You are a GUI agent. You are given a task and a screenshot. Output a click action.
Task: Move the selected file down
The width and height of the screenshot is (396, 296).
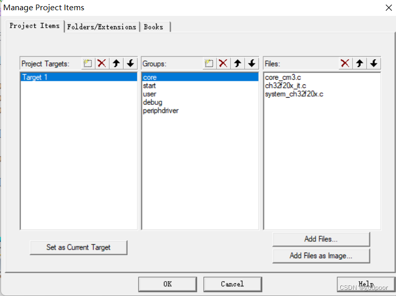coord(374,63)
